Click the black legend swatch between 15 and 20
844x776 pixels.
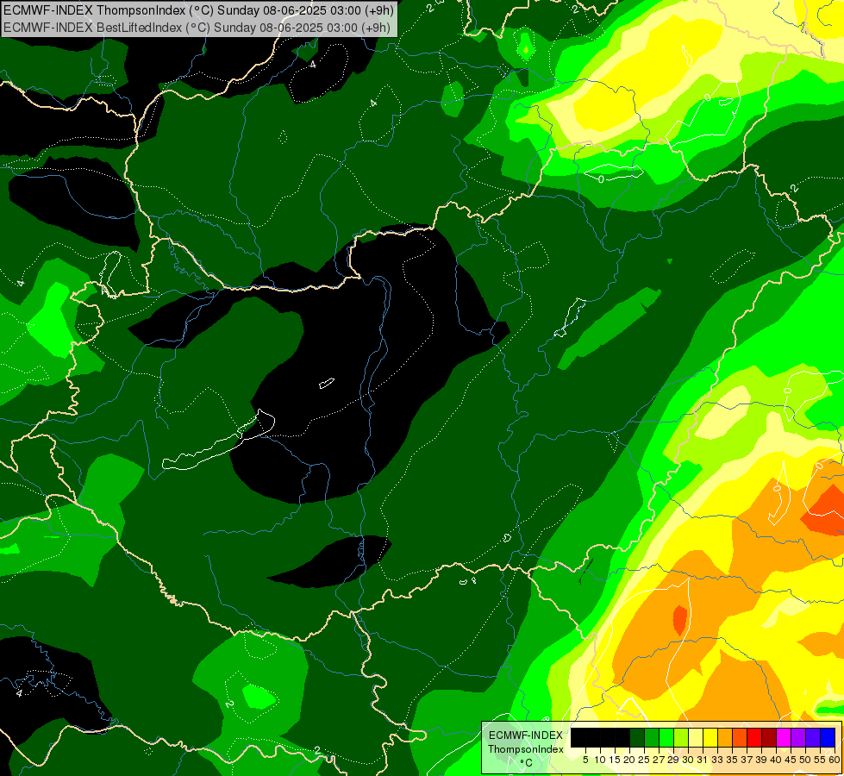pyautogui.click(x=622, y=737)
